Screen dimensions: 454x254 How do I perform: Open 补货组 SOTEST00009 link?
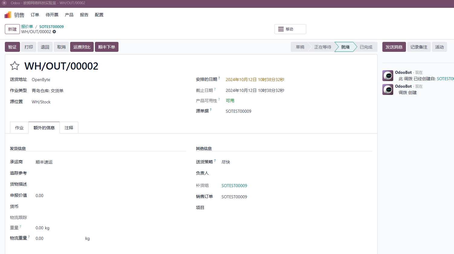click(234, 186)
